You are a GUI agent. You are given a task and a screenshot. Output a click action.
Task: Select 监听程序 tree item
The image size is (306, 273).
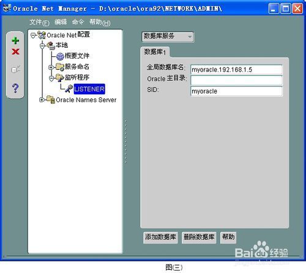pos(77,78)
